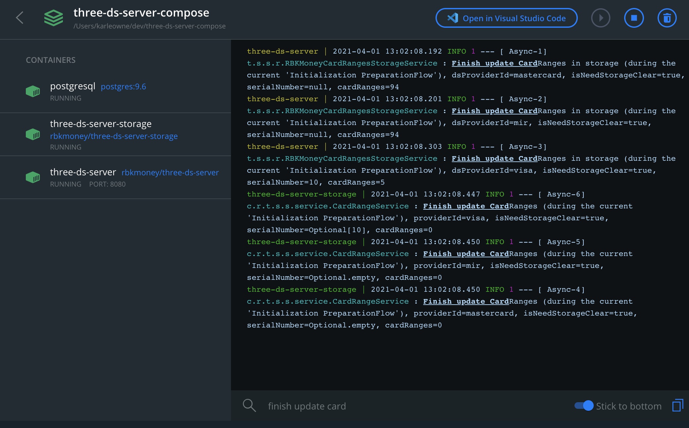Select the postgresql container
The image size is (689, 428).
[115, 91]
